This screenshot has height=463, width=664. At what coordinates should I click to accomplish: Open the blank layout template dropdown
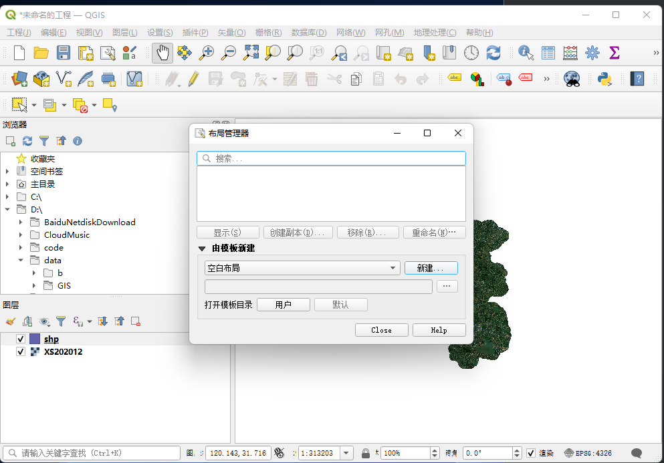tap(302, 268)
